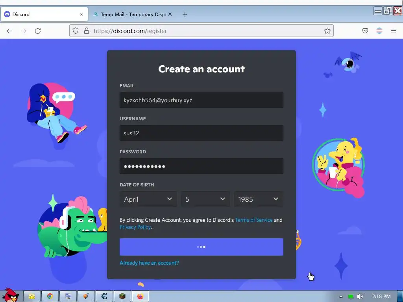Click the Show Desktop strip
Image resolution: width=403 pixels, height=302 pixels.
[x=400, y=296]
